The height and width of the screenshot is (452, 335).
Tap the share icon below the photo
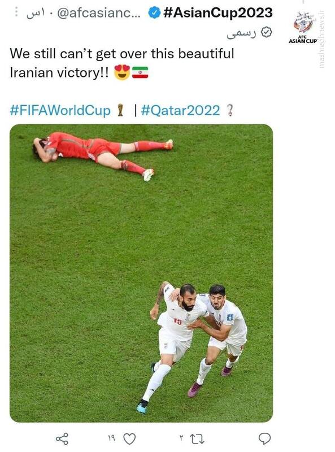pos(62,439)
